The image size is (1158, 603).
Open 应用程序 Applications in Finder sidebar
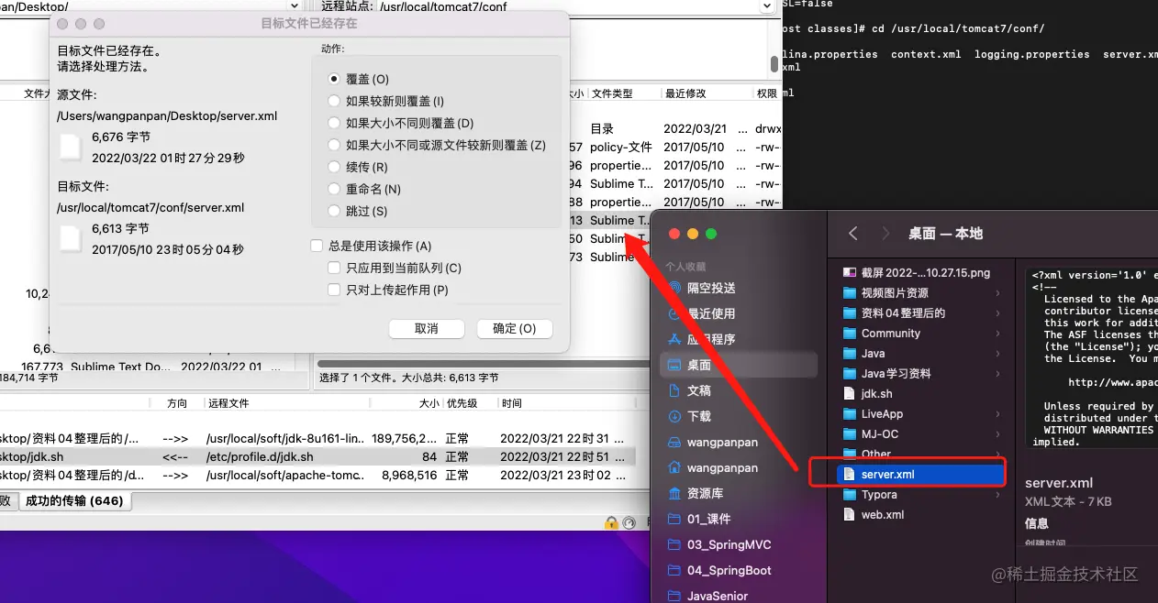pyautogui.click(x=702, y=339)
